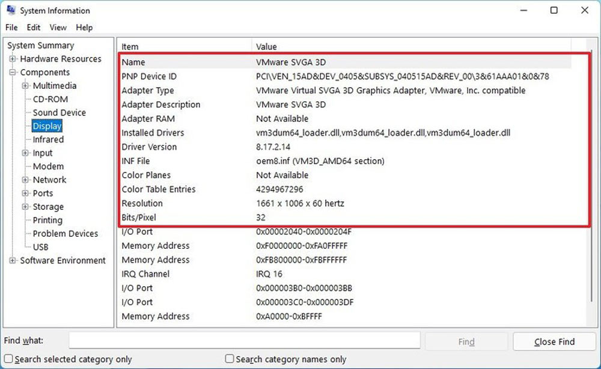Select the Bits/Pixel 32 row
The image size is (601, 369).
tap(344, 218)
